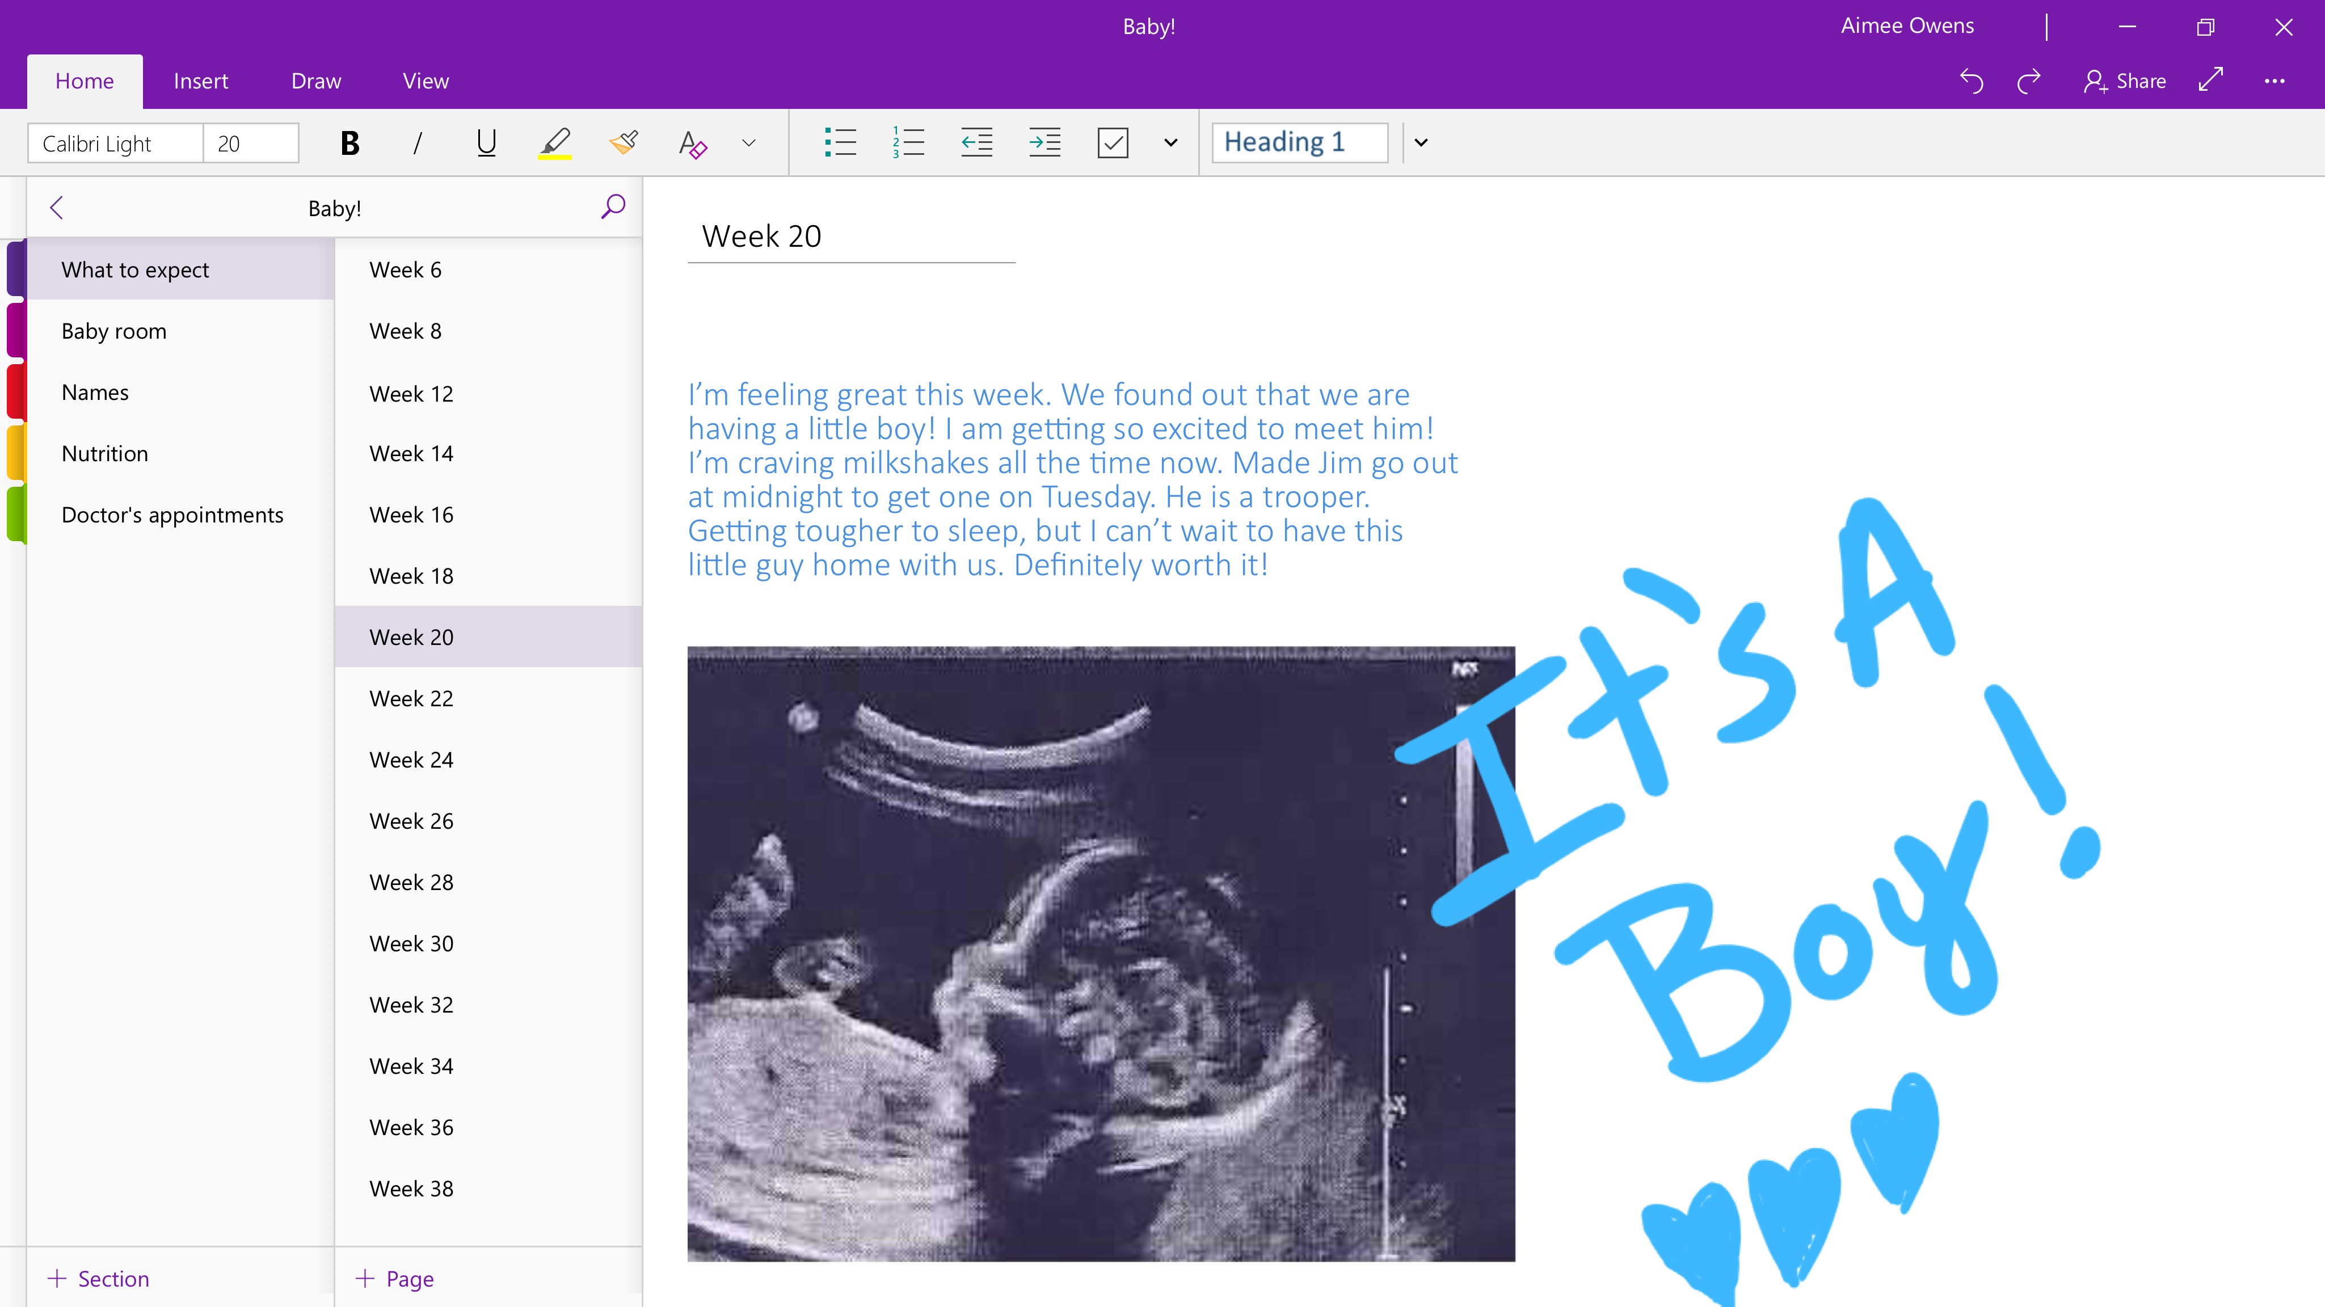The image size is (2325, 1307).
Task: Underline the selected text
Action: coord(486,142)
